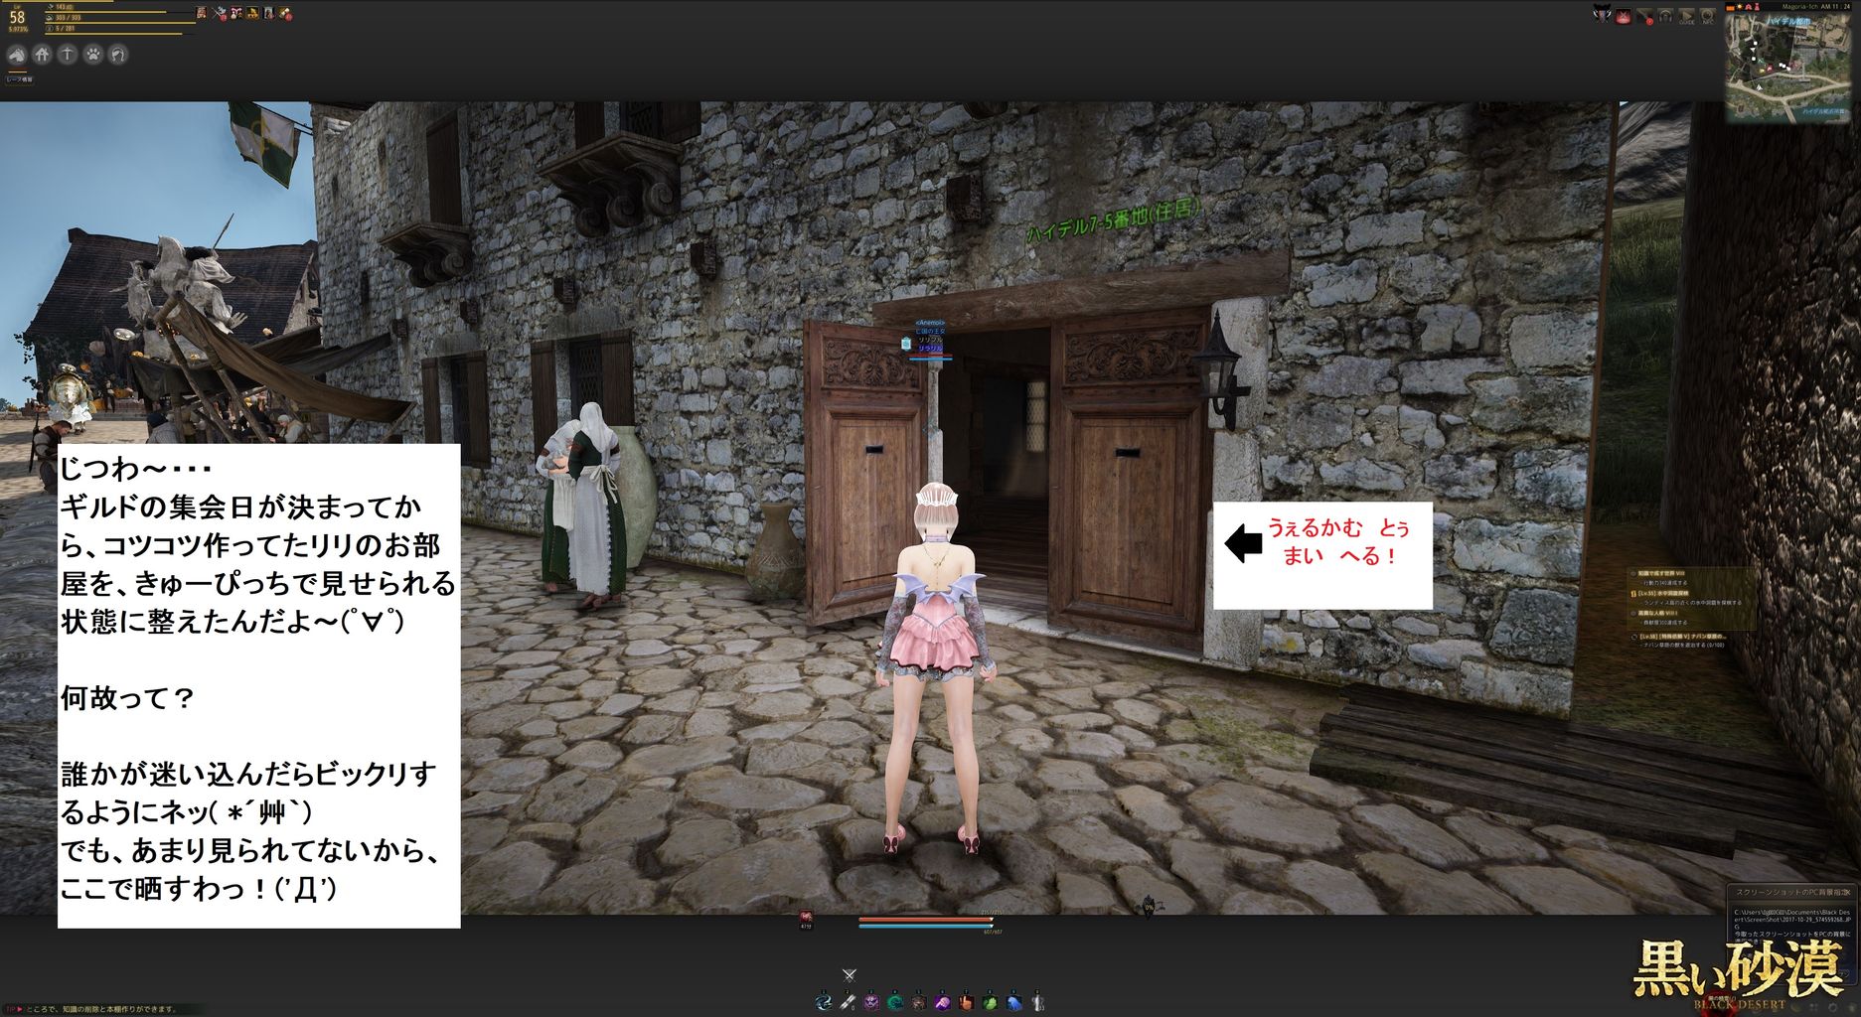Open the Heidel minimap

click(1786, 67)
